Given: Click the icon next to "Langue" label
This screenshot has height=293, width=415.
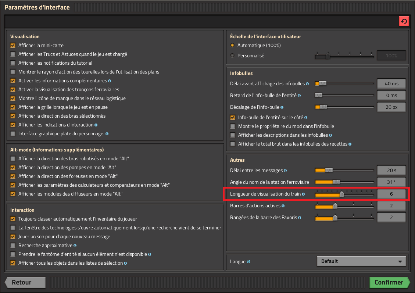Looking at the screenshot, I should tap(248, 262).
